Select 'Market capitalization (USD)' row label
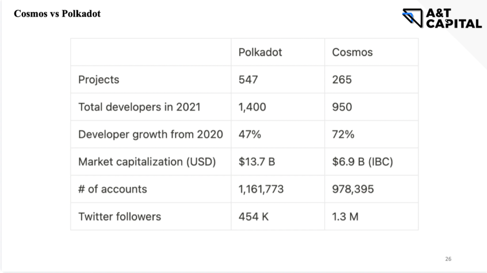487x273 pixels. click(x=147, y=162)
